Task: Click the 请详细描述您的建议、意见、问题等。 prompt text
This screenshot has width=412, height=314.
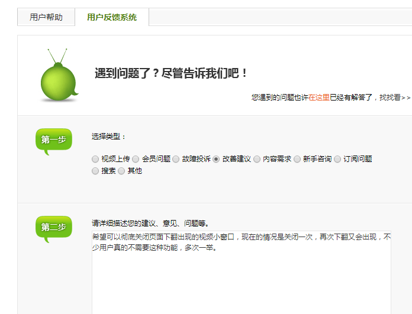Action: point(150,224)
